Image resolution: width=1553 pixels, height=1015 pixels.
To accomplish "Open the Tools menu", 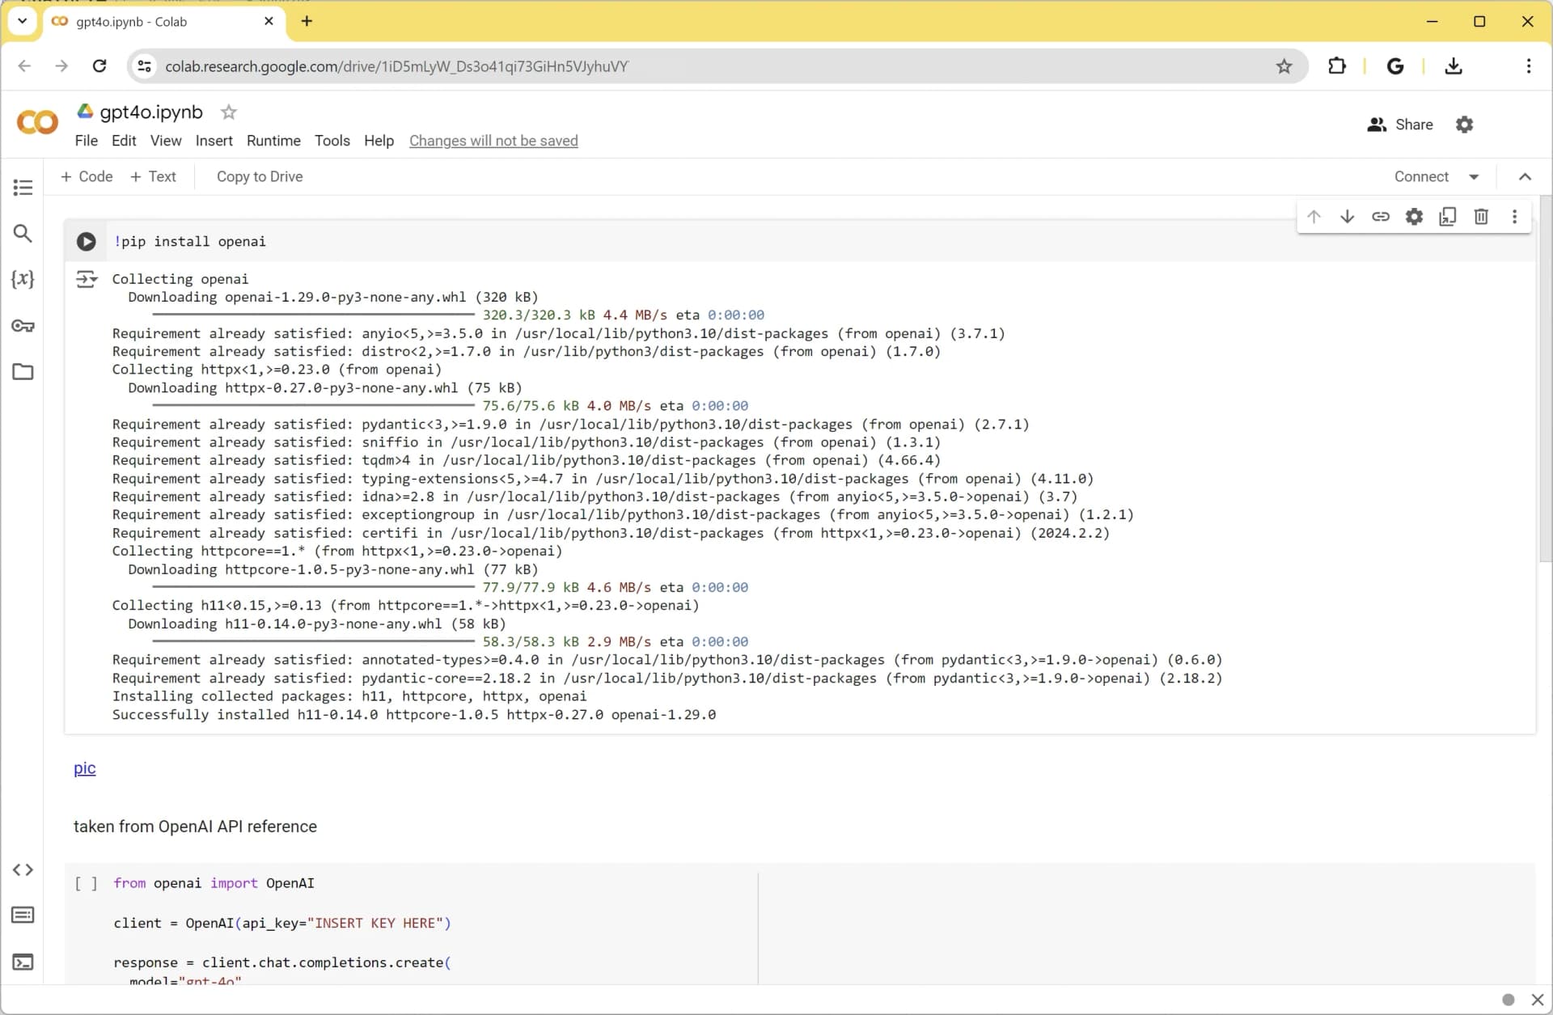I will tap(332, 141).
